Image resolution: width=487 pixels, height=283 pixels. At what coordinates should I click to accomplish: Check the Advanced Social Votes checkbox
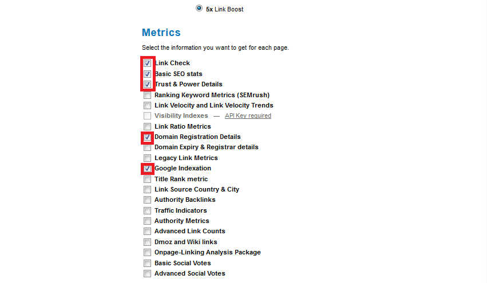148,274
